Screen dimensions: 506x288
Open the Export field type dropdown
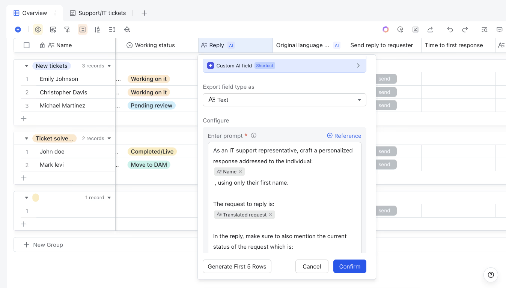click(284, 100)
